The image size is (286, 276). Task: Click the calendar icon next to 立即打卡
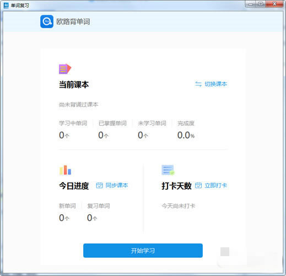tap(198, 185)
